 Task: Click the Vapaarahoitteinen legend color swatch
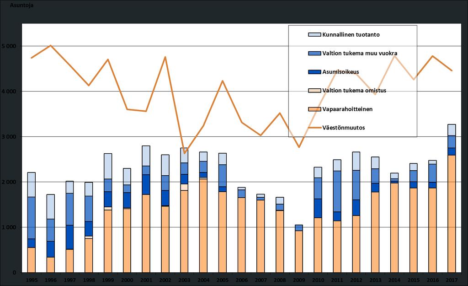click(314, 109)
